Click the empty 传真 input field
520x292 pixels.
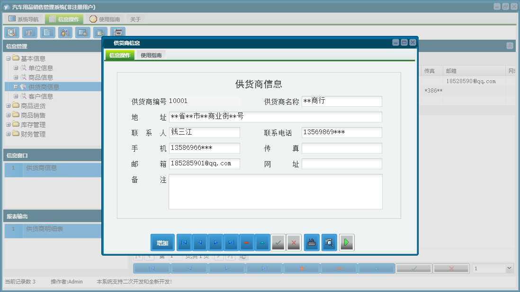[x=342, y=148]
